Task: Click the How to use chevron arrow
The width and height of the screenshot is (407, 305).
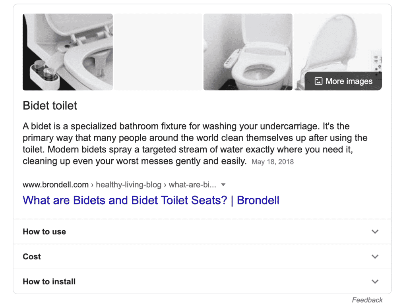Action: pyautogui.click(x=375, y=232)
